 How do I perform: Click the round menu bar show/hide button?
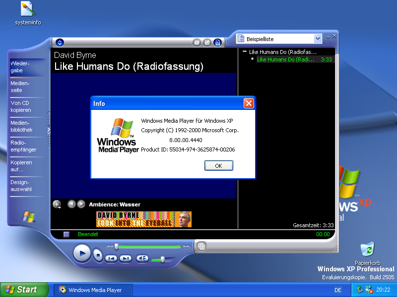tap(60, 43)
